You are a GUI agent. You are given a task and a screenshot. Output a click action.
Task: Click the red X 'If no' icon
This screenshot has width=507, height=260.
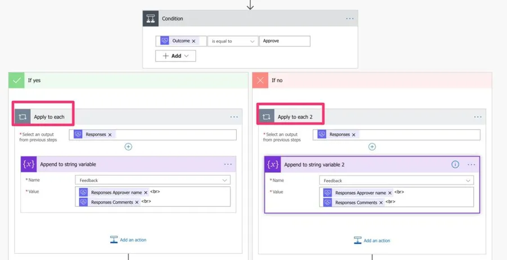point(260,80)
